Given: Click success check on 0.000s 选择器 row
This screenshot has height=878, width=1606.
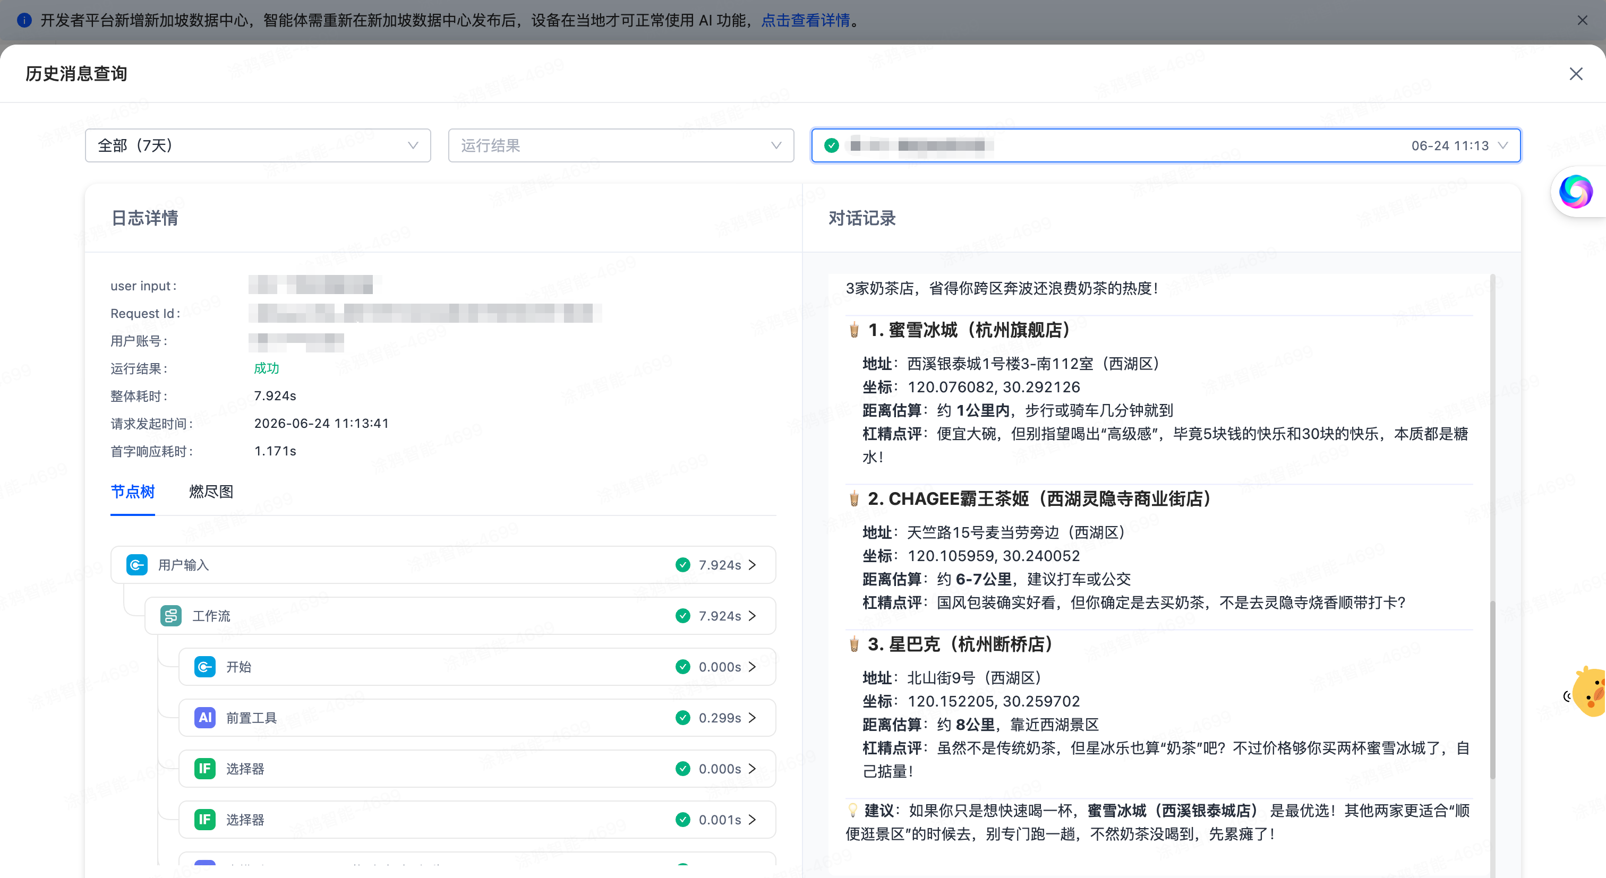Looking at the screenshot, I should [682, 768].
